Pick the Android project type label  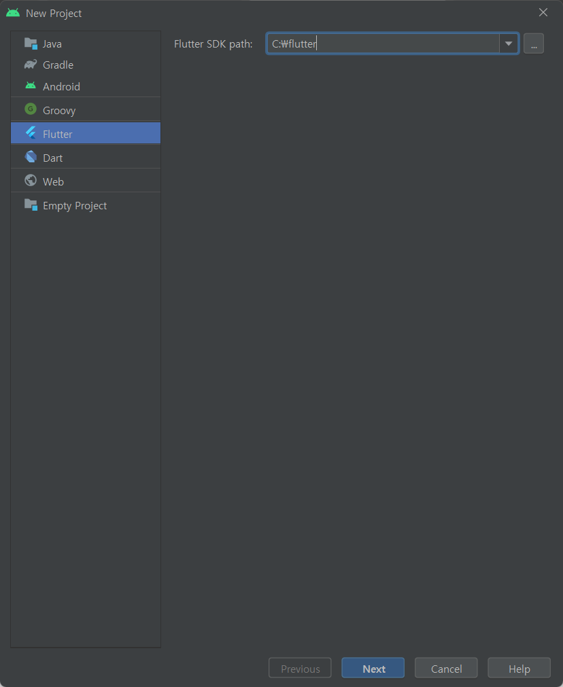coord(61,87)
